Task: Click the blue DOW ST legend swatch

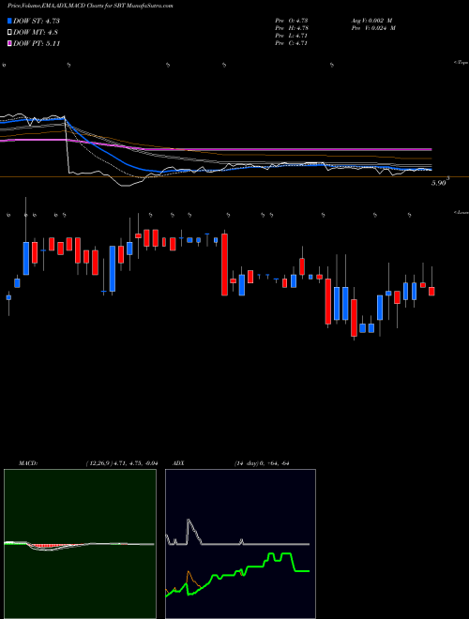Action: (x=9, y=21)
